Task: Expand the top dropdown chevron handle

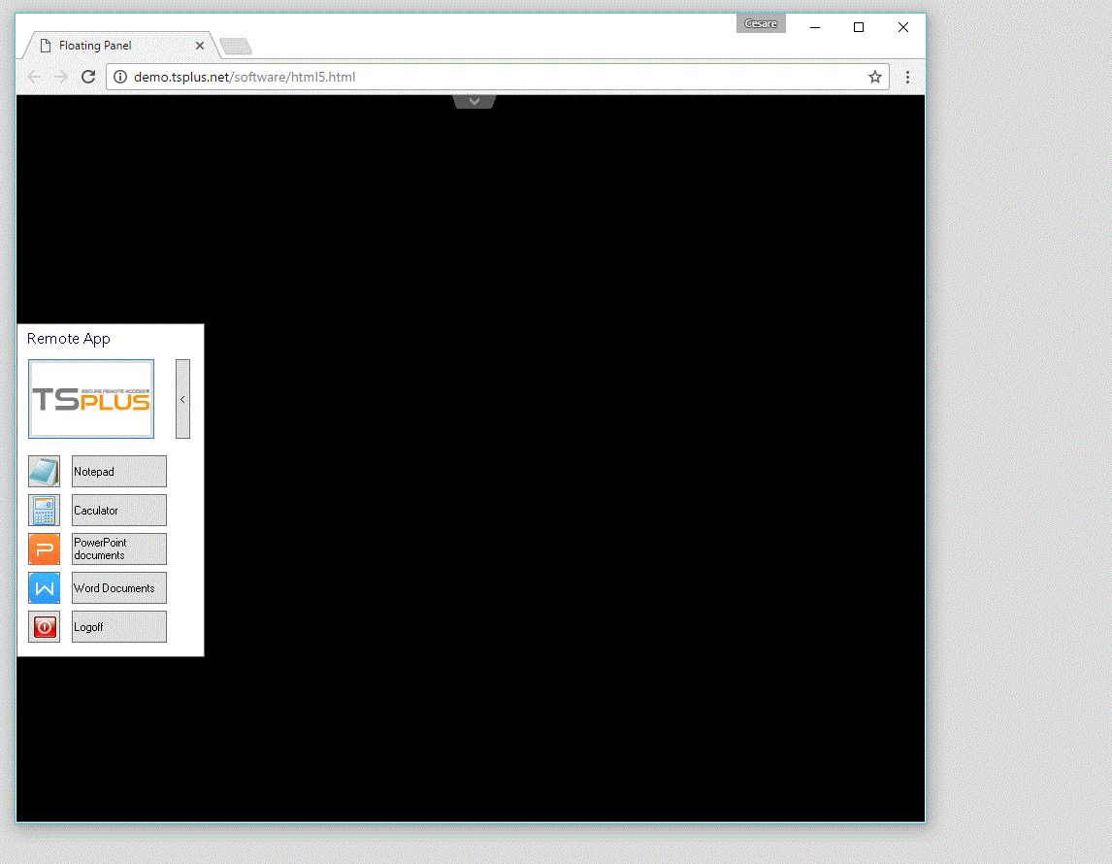Action: 474,101
